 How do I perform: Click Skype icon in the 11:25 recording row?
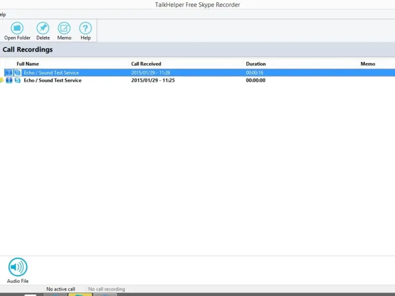coord(18,80)
